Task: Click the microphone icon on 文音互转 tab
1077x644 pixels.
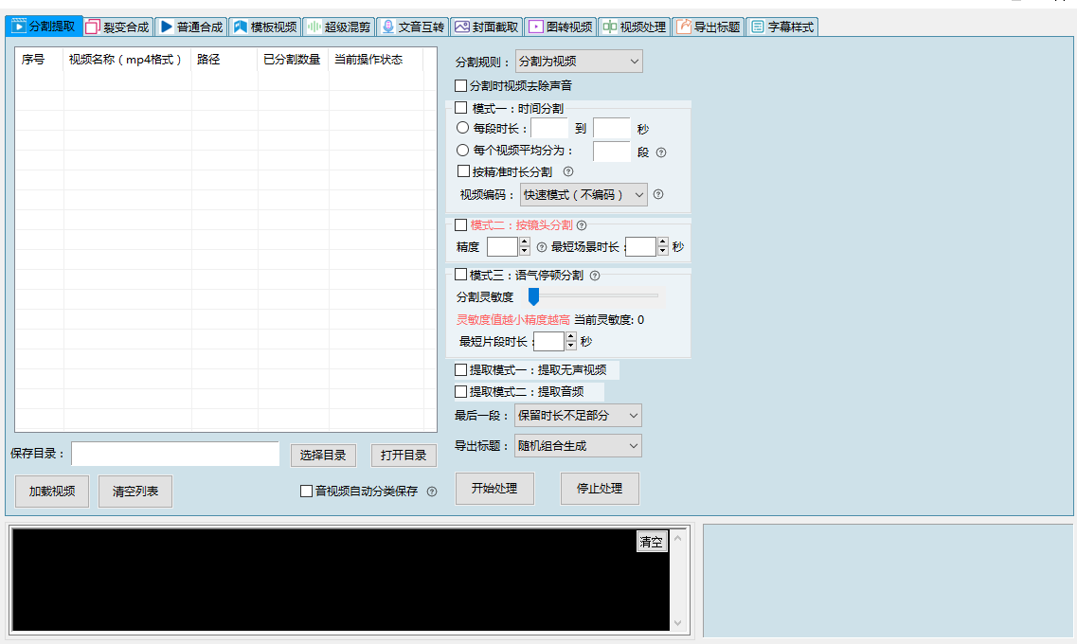Action: 389,27
